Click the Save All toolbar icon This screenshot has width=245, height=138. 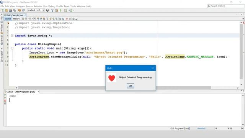pos(15,10)
